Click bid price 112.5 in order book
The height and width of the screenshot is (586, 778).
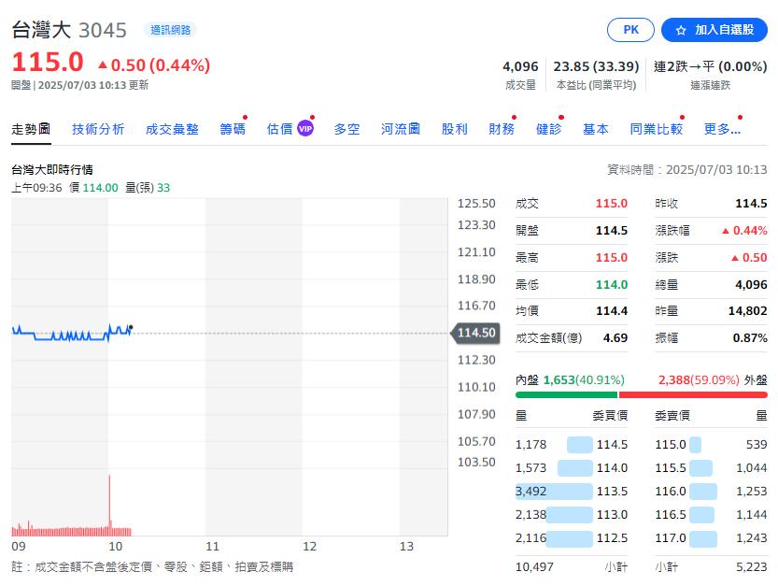(612, 537)
